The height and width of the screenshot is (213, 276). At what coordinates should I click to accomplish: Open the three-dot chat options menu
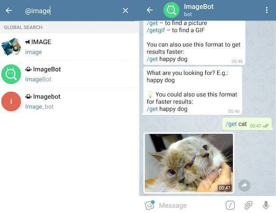point(267,10)
